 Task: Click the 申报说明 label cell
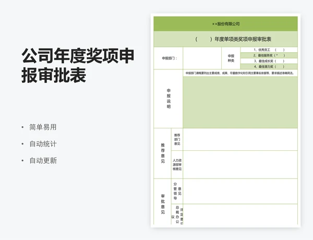tap(168, 99)
